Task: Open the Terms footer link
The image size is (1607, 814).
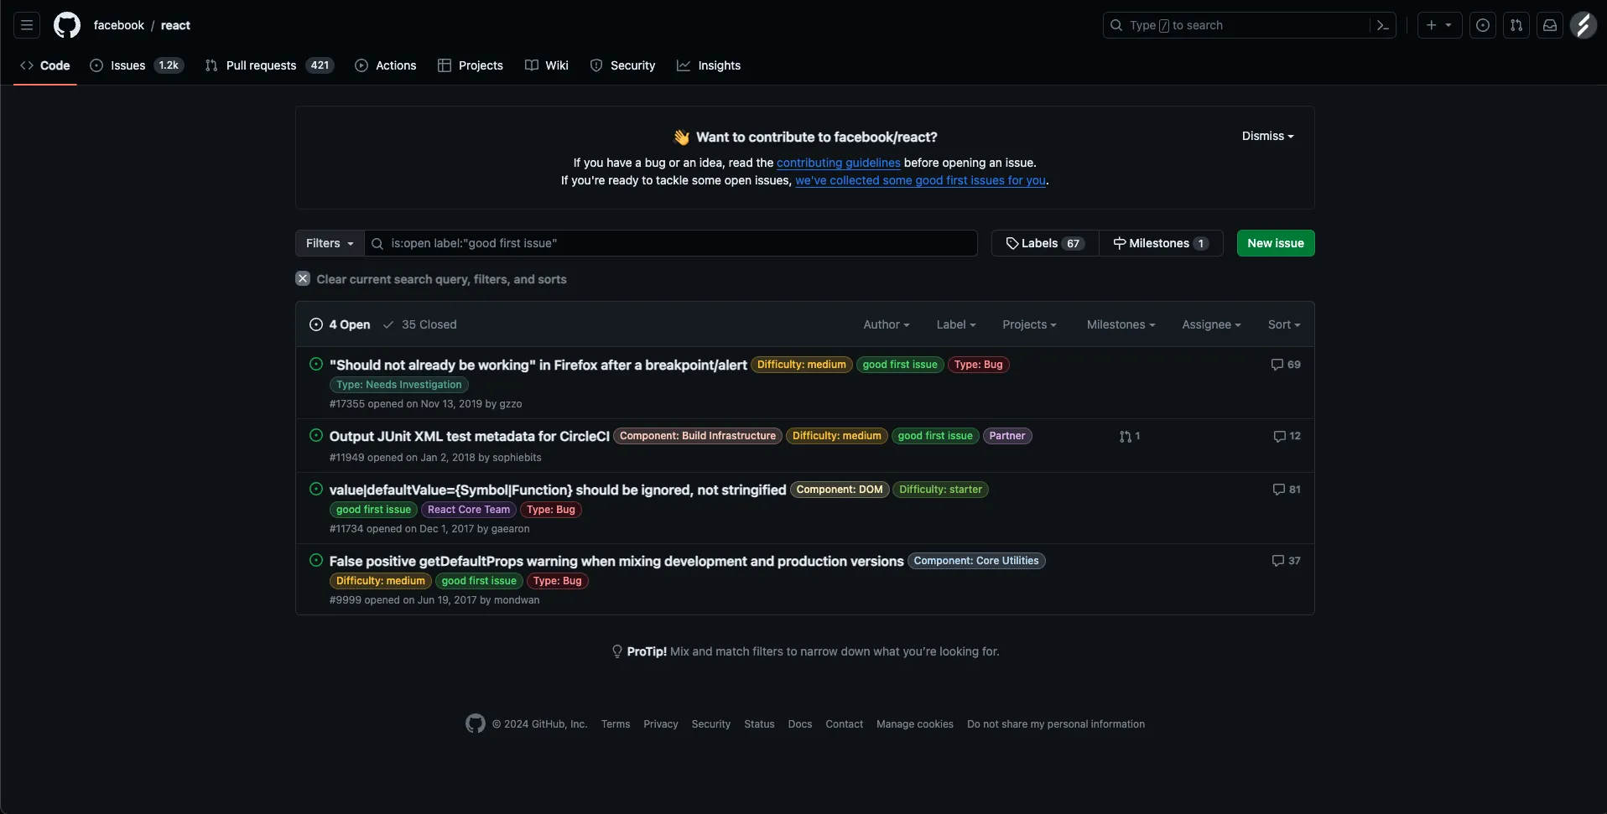Action: coord(616,724)
